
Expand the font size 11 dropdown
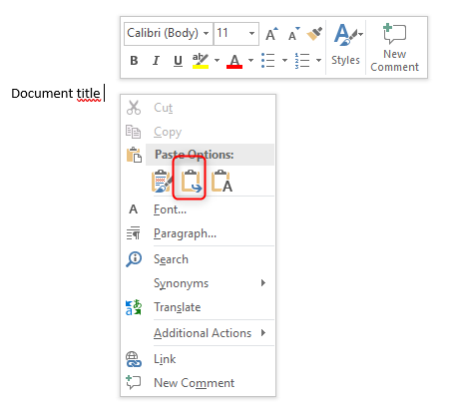pyautogui.click(x=236, y=33)
